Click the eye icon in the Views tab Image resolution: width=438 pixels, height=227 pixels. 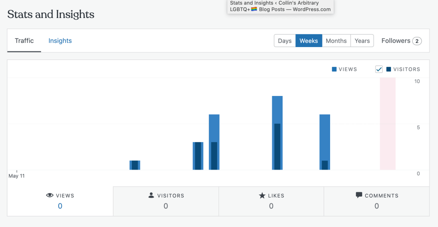tap(50, 195)
